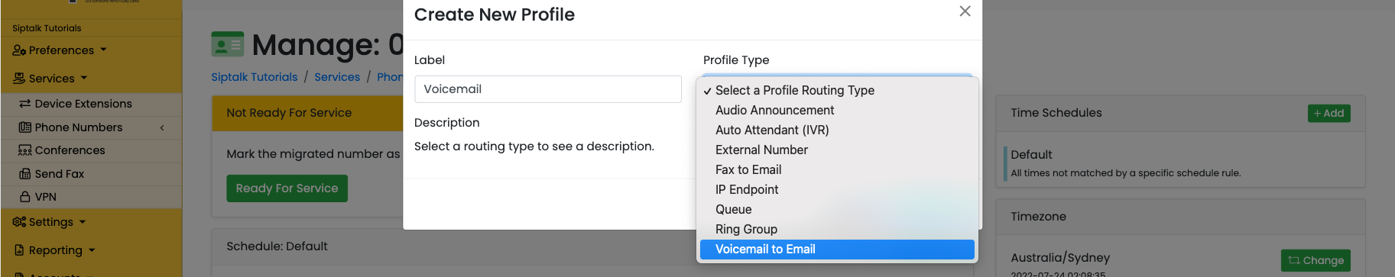
Task: Add a new Time Schedule
Action: pos(1328,113)
